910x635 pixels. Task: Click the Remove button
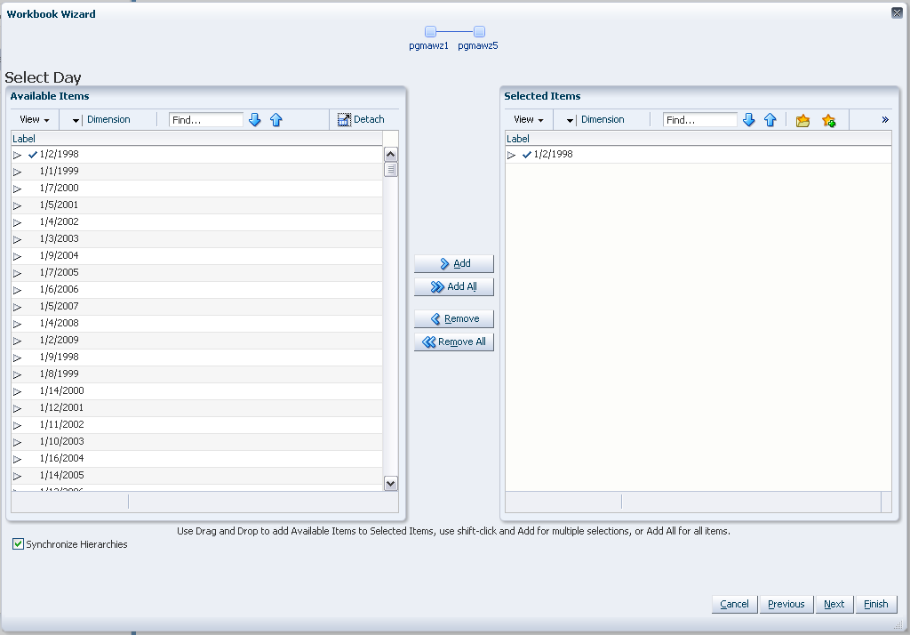click(x=454, y=319)
